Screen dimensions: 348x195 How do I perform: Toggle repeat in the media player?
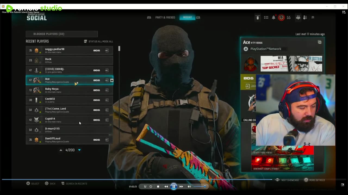pyautogui.click(x=151, y=186)
